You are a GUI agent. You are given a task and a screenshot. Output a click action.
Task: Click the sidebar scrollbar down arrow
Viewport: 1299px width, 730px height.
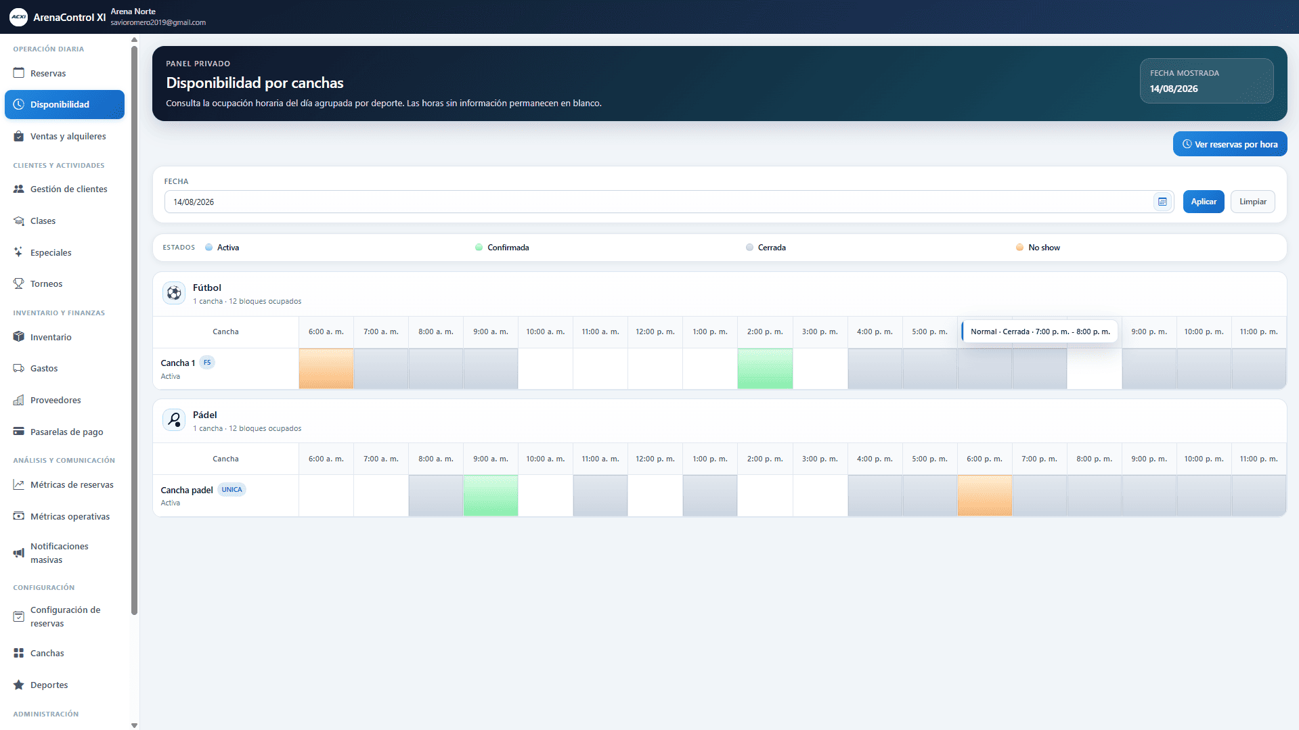(x=134, y=725)
